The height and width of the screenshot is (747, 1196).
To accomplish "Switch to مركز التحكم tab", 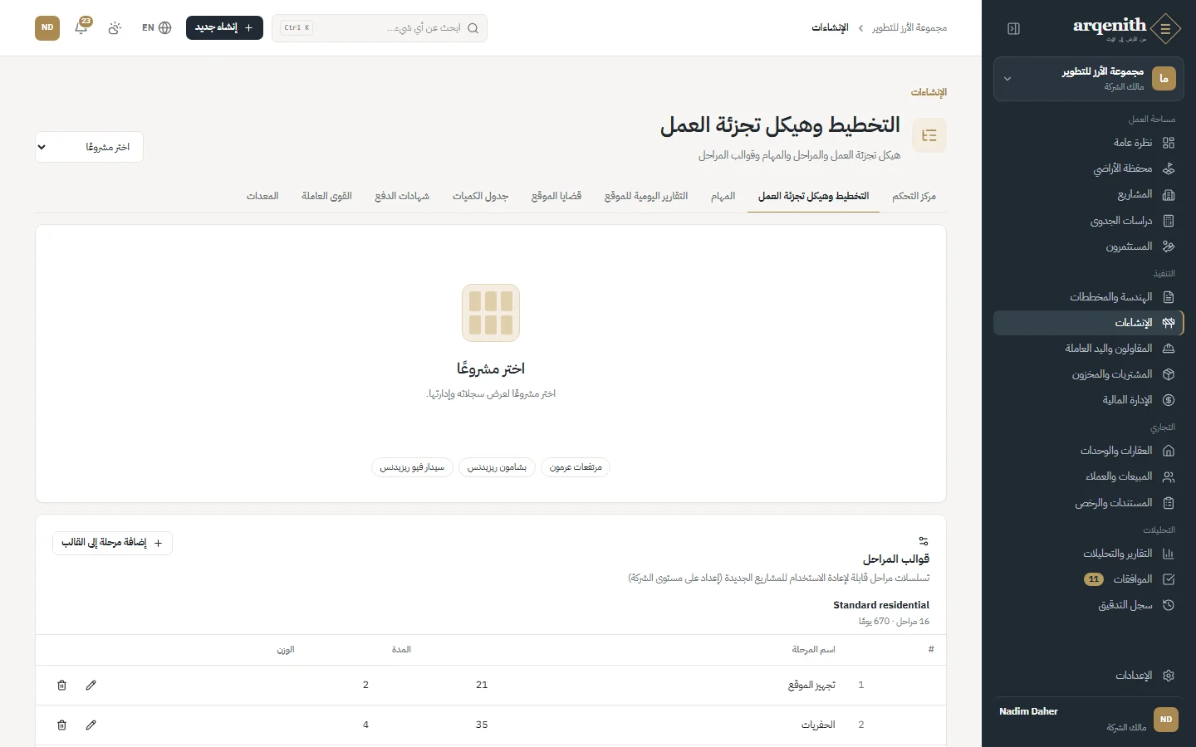I will coord(914,196).
